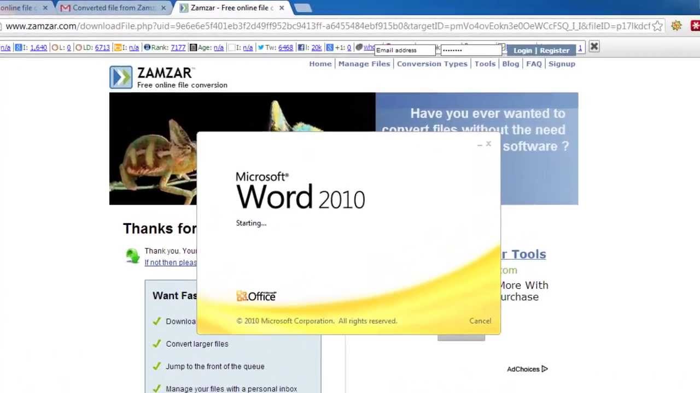Click the Register link
Image resolution: width=700 pixels, height=393 pixels.
click(555, 50)
